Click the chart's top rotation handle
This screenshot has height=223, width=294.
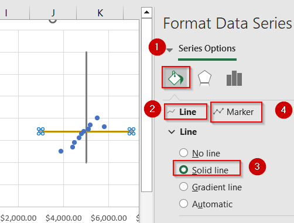(x=53, y=20)
